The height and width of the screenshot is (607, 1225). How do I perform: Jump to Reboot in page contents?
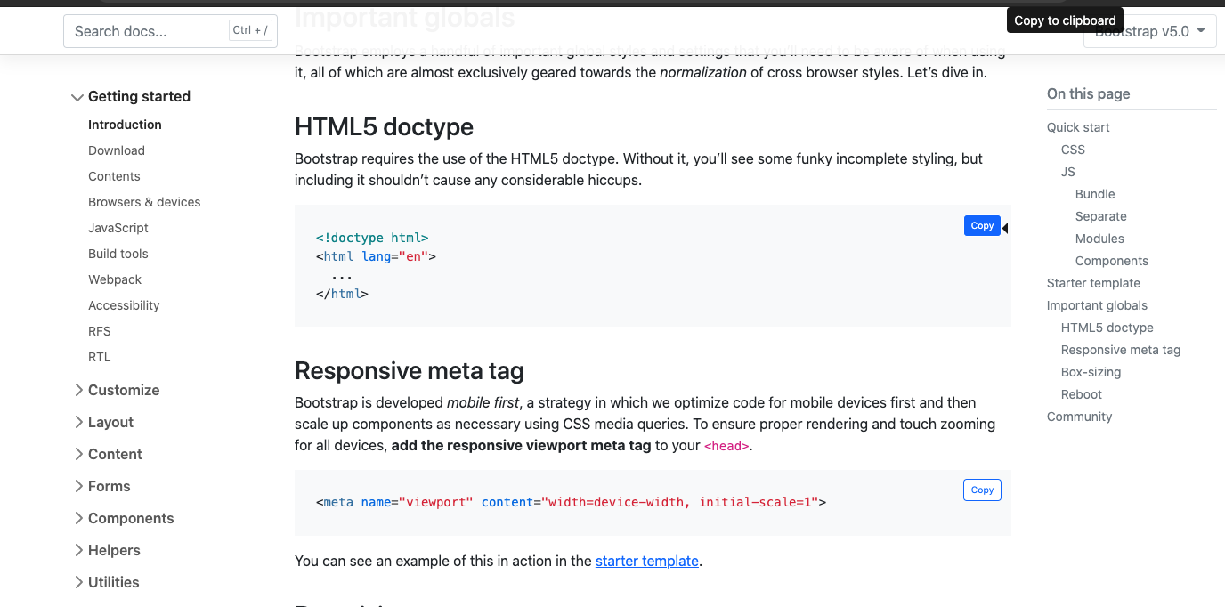pyautogui.click(x=1082, y=394)
